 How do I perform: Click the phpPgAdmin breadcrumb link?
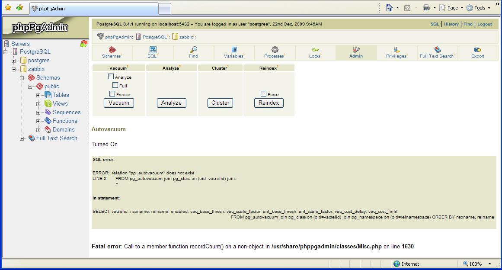[118, 37]
